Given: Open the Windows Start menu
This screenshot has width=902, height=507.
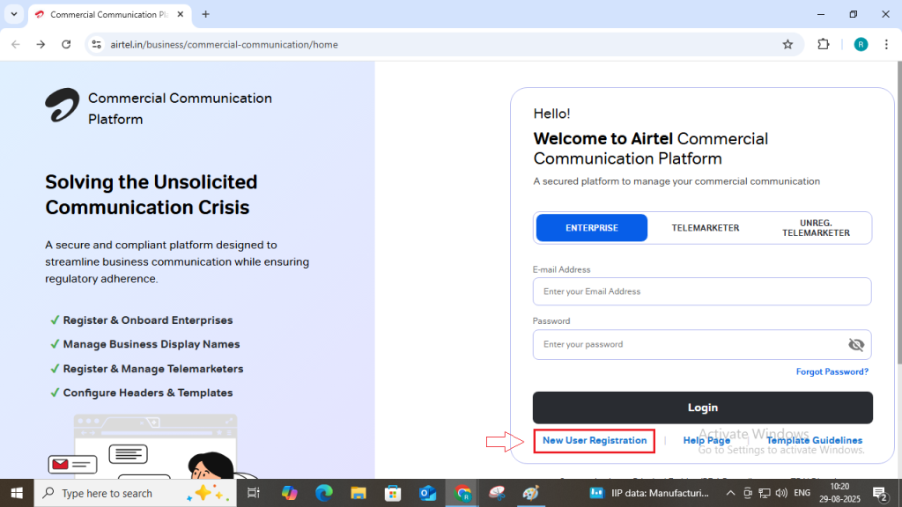Looking at the screenshot, I should [x=17, y=493].
